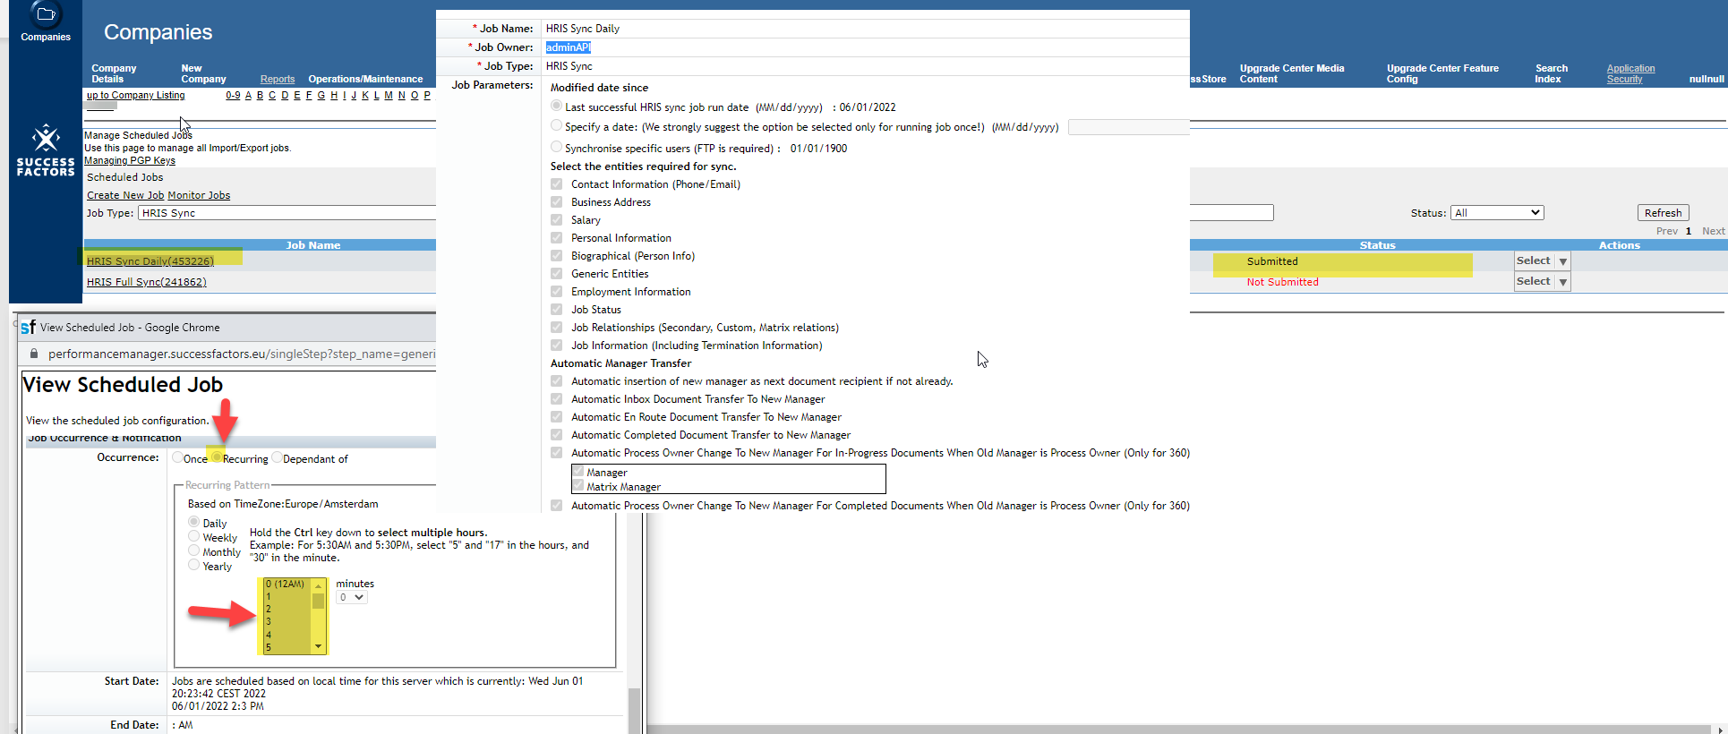Viewport: 1728px width, 734px height.
Task: Toggle Automatic Completed Document Transfer checkbox
Action: [x=556, y=434]
